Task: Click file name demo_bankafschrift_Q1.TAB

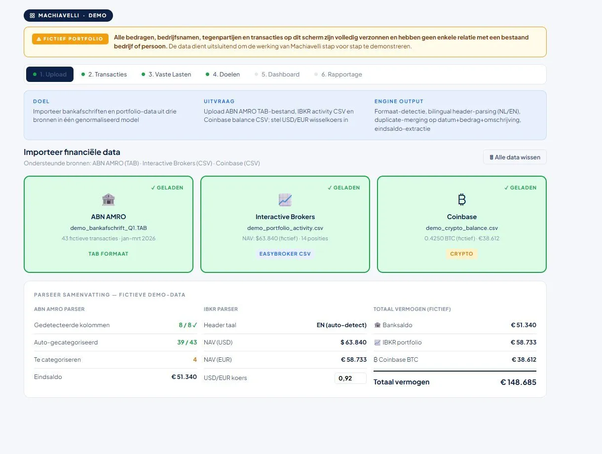Action: click(x=109, y=228)
